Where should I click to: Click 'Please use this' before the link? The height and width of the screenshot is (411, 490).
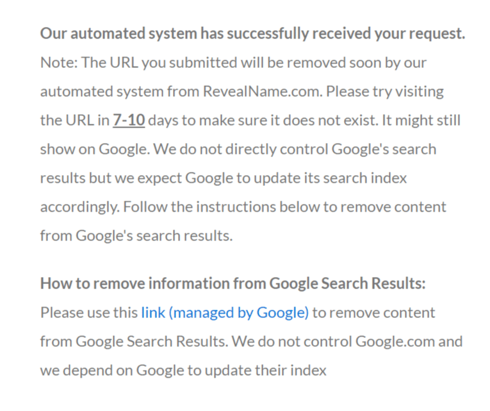(89, 312)
